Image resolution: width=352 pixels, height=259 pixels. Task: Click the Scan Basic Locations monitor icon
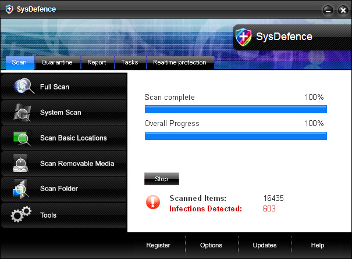(x=22, y=138)
